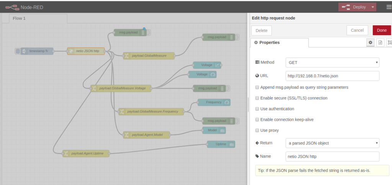Viewport: 392px width, 185px height.
Task: Click the change icon on payload.GlobalMeasure.Frequency
Action: 122,112
